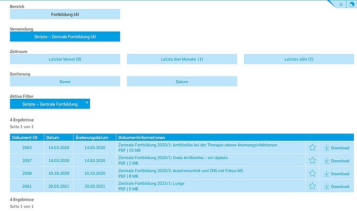Screen dimensions: 357x211
Task: Download document 2063 PDF
Action: click(336, 148)
